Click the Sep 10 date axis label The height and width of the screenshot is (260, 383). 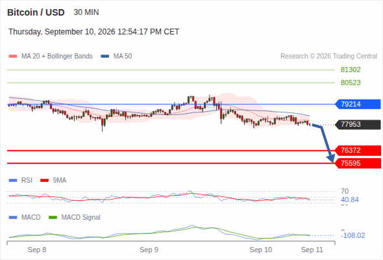[x=260, y=250]
